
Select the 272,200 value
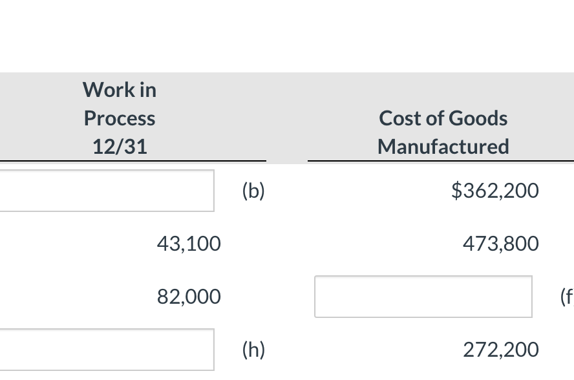pos(501,349)
